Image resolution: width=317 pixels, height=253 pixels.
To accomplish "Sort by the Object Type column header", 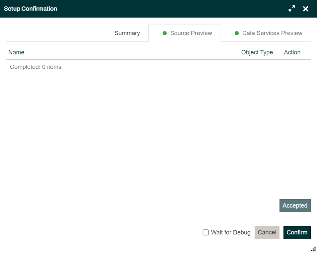I will click(x=257, y=52).
